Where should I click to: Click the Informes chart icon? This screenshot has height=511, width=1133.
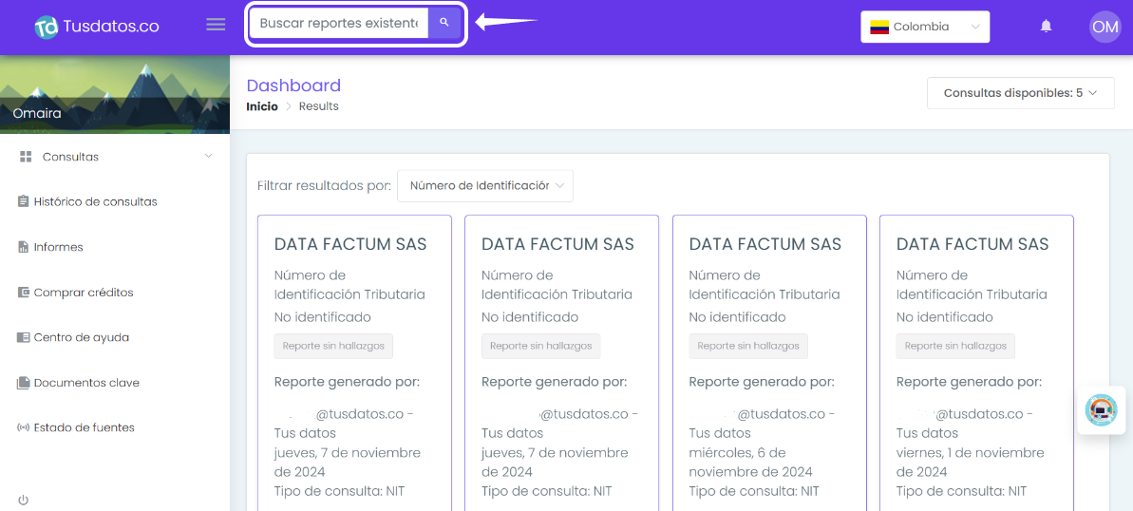[x=23, y=247]
